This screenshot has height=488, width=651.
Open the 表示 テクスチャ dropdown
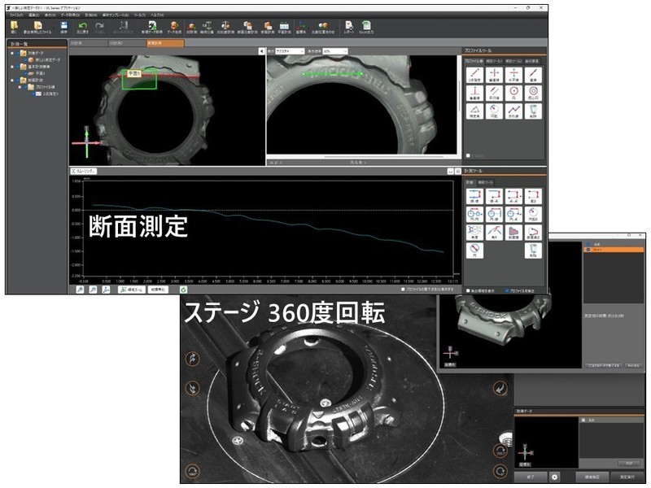point(290,51)
